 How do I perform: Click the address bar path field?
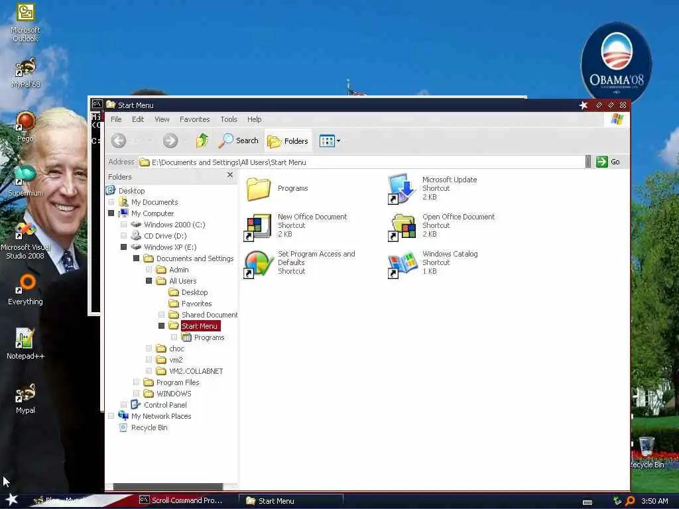pyautogui.click(x=361, y=162)
